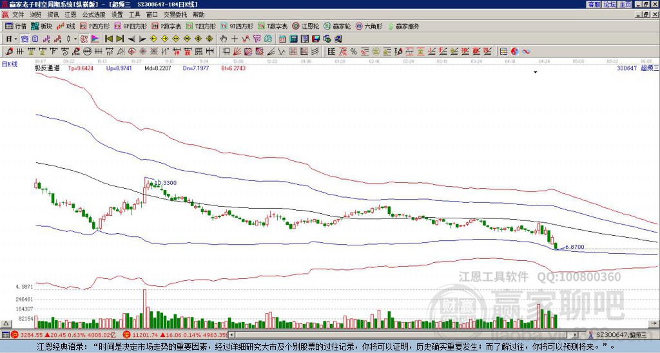Open the 板块 sector view
The width and height of the screenshot is (660, 353).
point(42,26)
